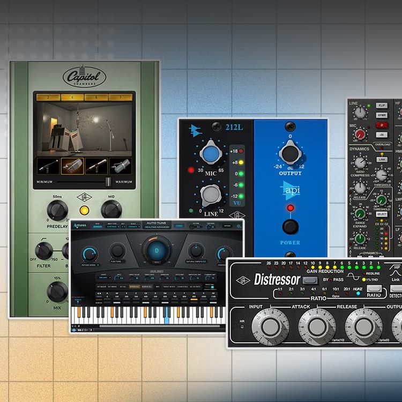
Task: Click the LINE gain knob on channel strip
Action: pyautogui.click(x=360, y=113)
